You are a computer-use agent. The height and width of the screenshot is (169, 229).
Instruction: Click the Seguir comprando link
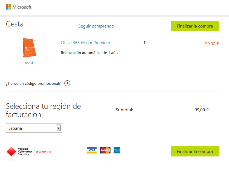(96, 26)
